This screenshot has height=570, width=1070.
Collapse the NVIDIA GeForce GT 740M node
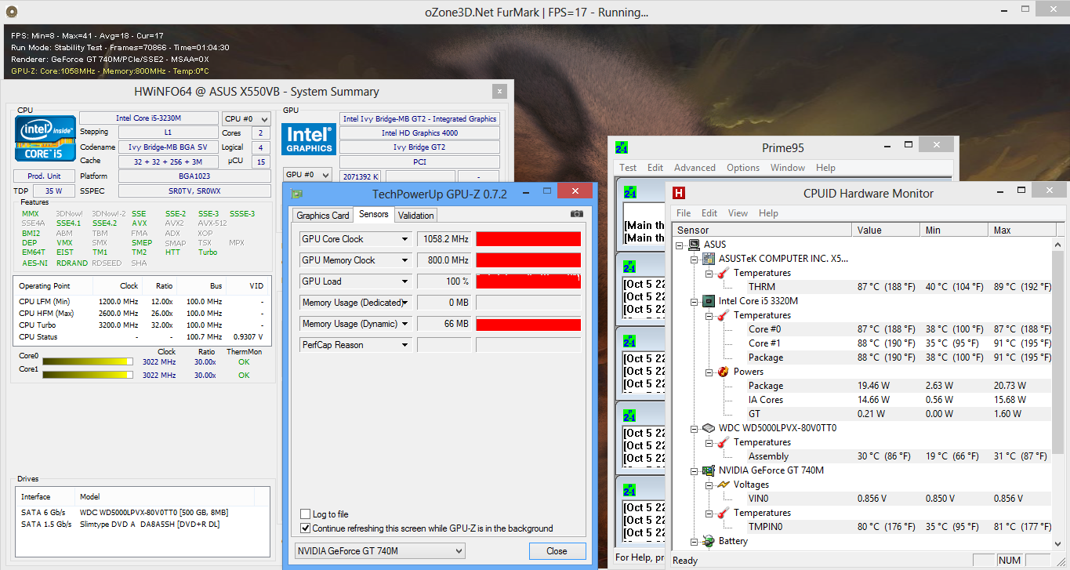(694, 470)
